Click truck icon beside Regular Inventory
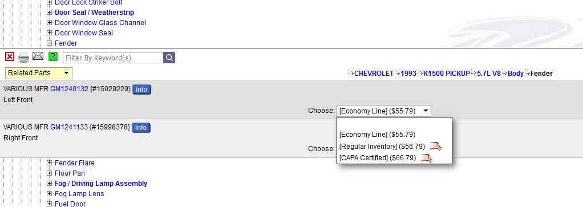This screenshot has width=583, height=207. coord(435,147)
